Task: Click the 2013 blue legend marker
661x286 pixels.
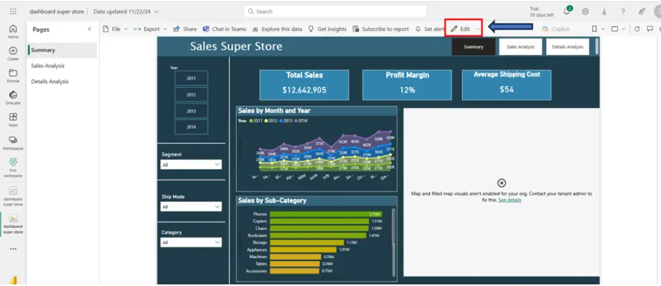Action: pyautogui.click(x=280, y=121)
